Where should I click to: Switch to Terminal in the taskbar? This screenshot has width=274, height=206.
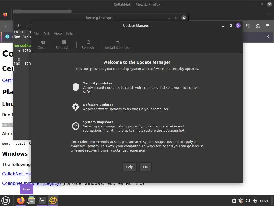tap(42, 200)
